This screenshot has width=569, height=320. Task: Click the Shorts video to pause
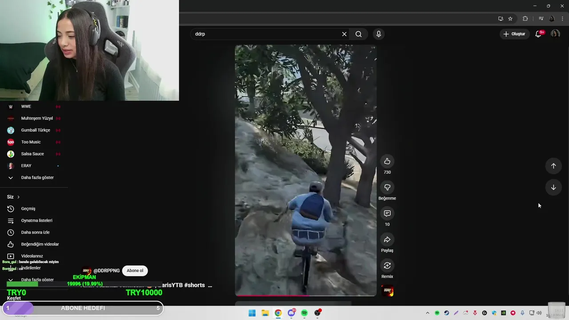click(x=306, y=170)
